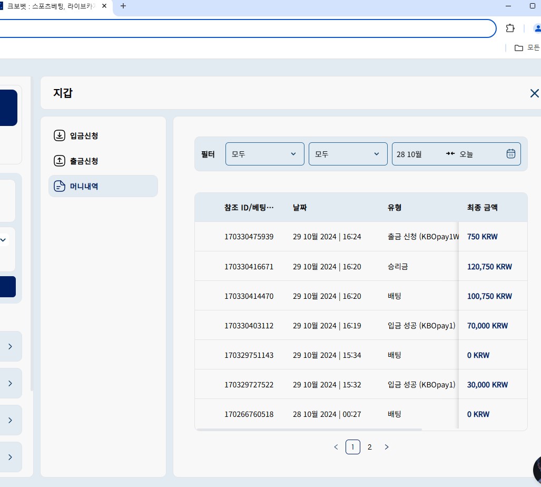Open the bookmarks folder in bookmarks bar
The height and width of the screenshot is (487, 541).
pyautogui.click(x=527, y=47)
